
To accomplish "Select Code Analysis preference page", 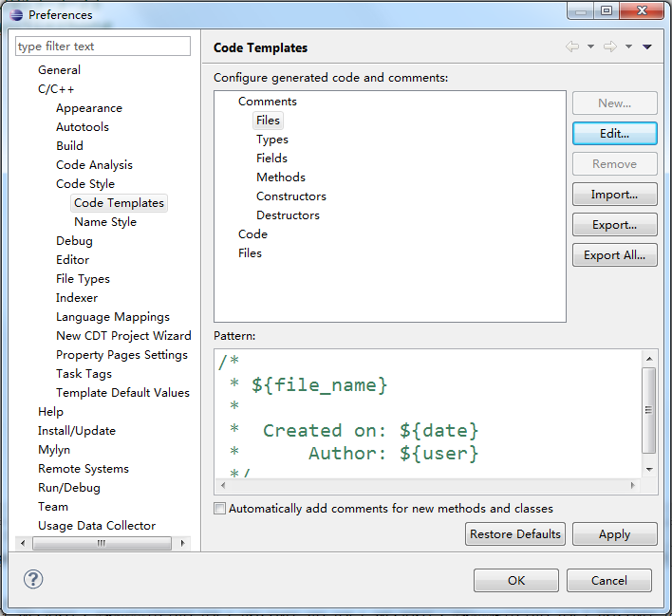I will [94, 165].
